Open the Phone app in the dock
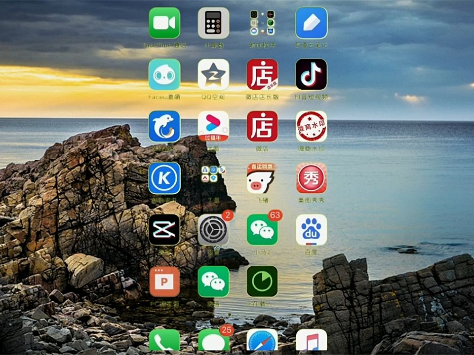The width and height of the screenshot is (474, 355). pyautogui.click(x=164, y=341)
